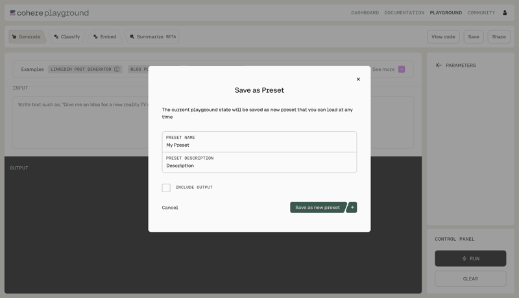Click the Save as Preset heading
519x298 pixels.
(x=259, y=90)
